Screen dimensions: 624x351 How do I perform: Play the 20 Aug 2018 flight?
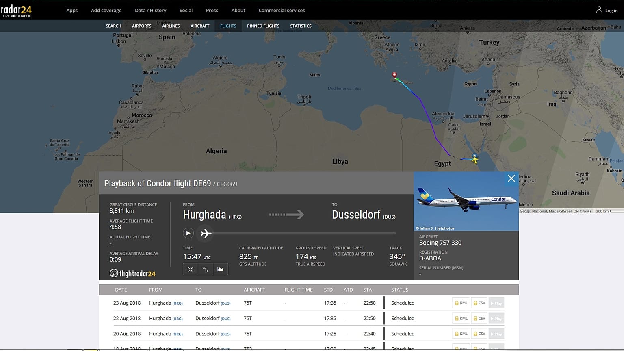496,334
